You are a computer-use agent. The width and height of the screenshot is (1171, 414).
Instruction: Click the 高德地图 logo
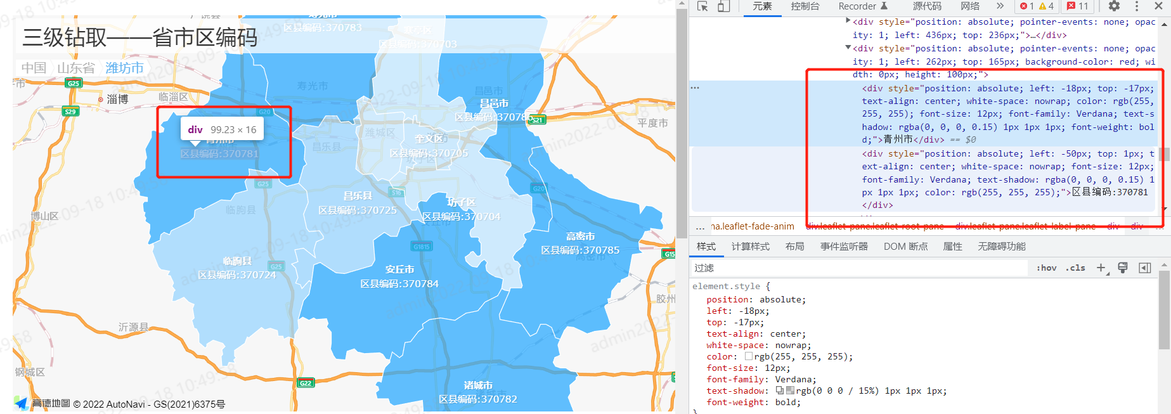click(42, 404)
